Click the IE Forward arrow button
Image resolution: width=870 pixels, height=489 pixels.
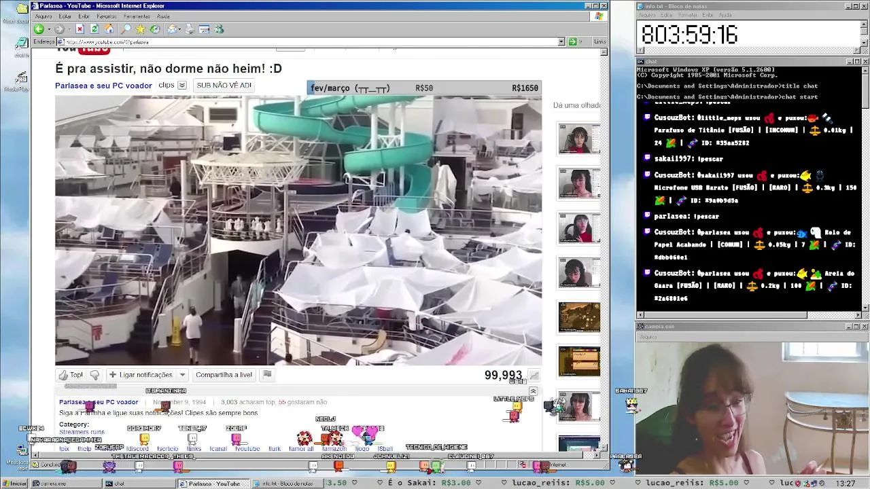[59, 29]
